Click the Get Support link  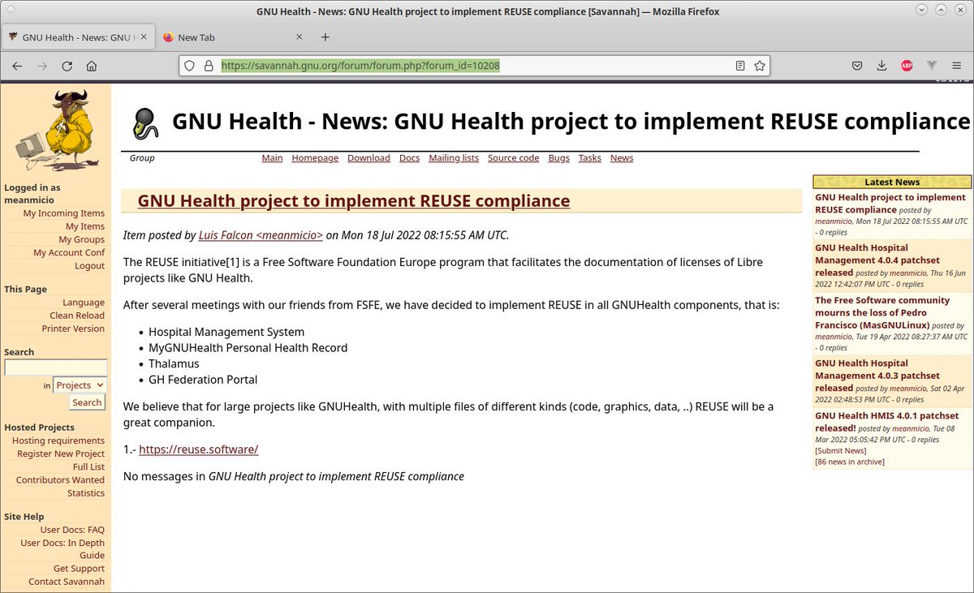(79, 569)
